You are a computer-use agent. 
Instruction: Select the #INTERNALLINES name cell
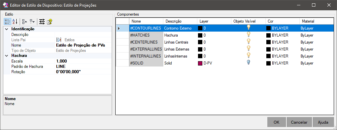coord(146,56)
